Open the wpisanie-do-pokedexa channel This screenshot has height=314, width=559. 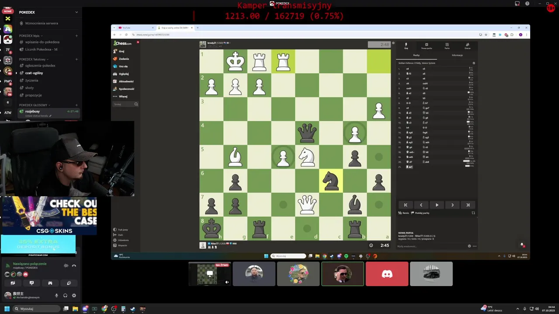pos(42,42)
